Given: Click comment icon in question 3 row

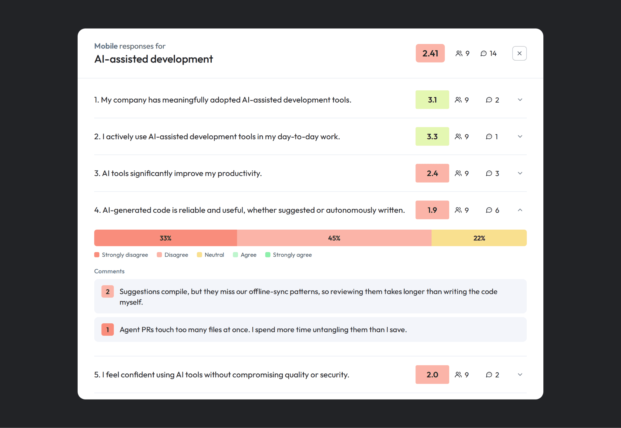Looking at the screenshot, I should click(489, 173).
